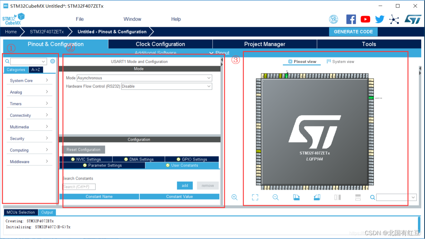Open the Project Manager tab
Image resolution: width=425 pixels, height=239 pixels.
(x=265, y=44)
